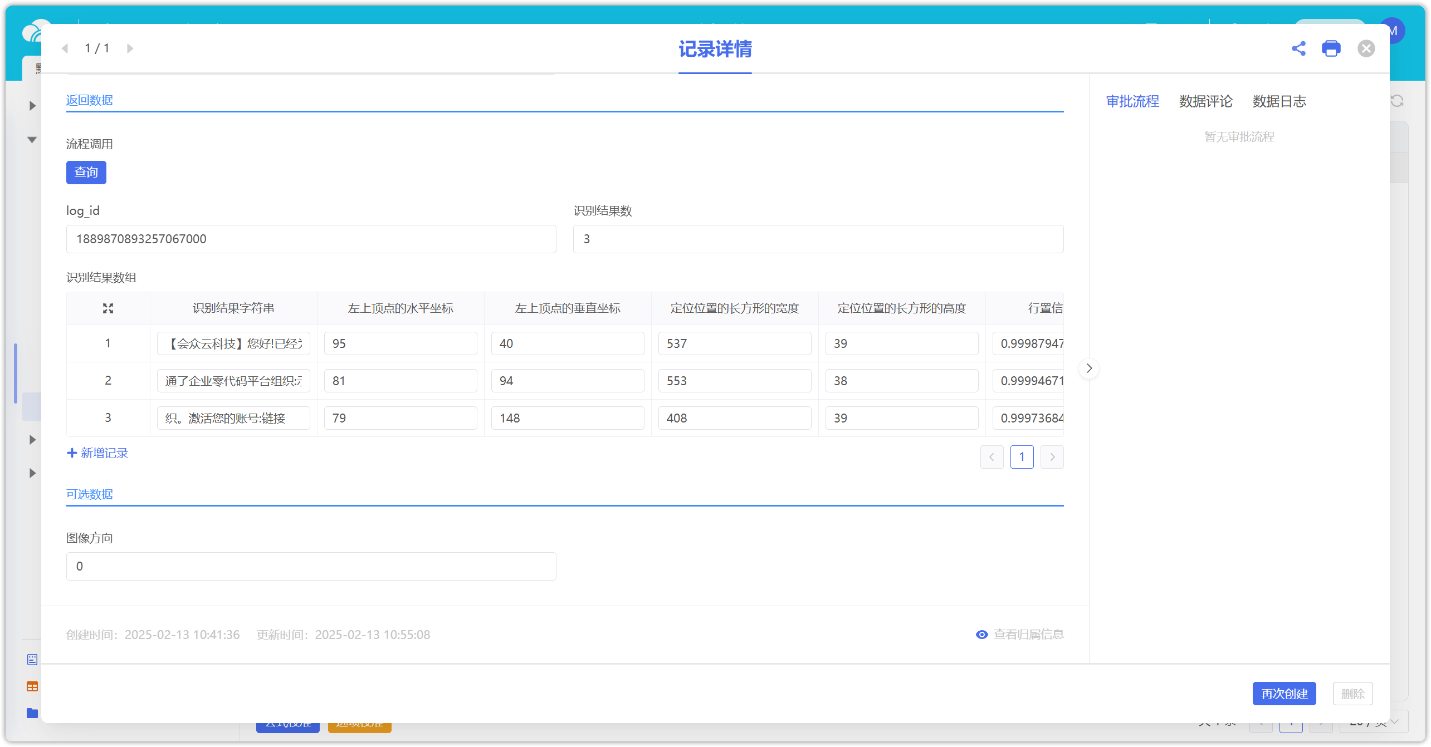1431x747 pixels.
Task: Click the log_id input field
Action: click(x=311, y=239)
